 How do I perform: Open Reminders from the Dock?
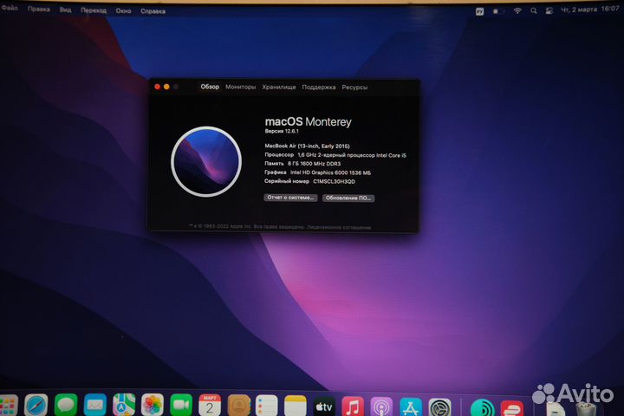[267, 406]
